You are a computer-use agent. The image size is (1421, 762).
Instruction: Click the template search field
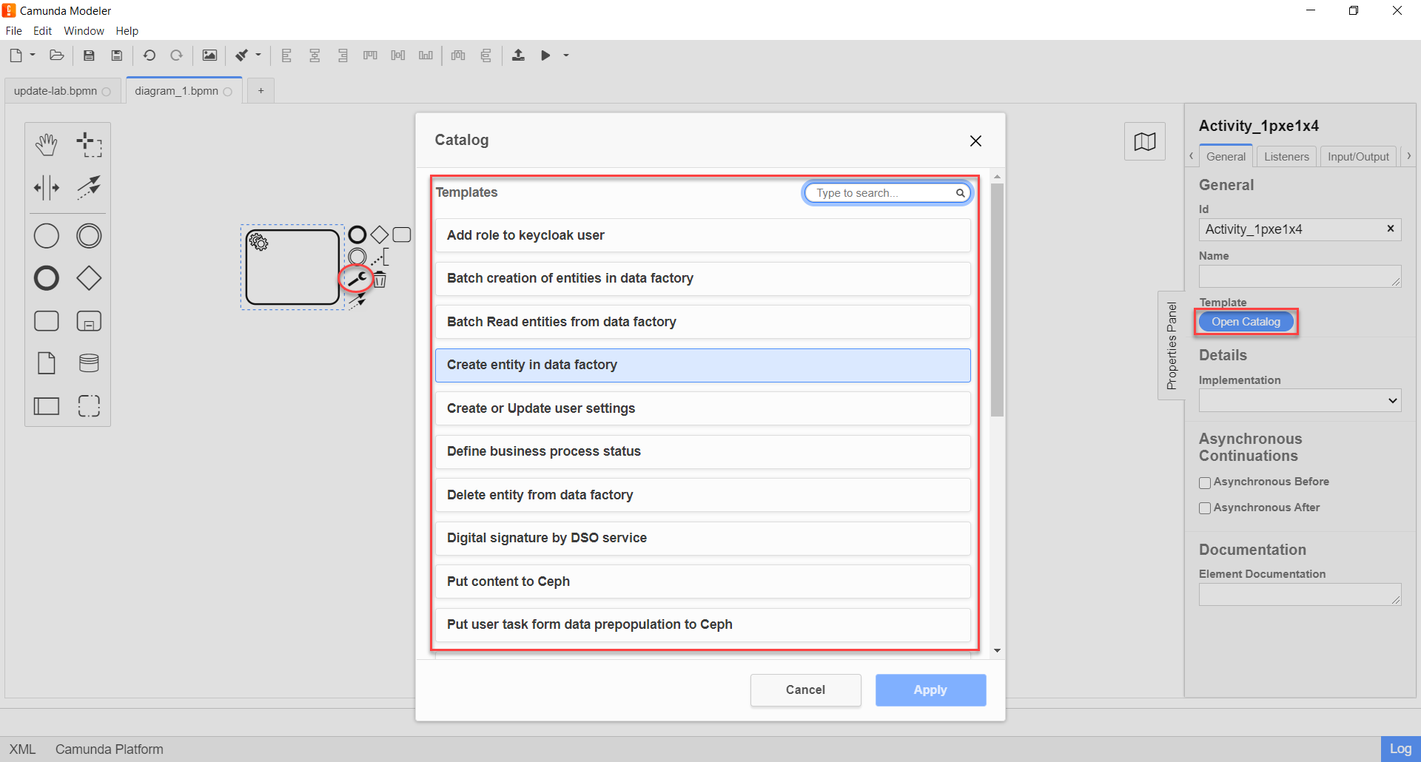pos(887,193)
